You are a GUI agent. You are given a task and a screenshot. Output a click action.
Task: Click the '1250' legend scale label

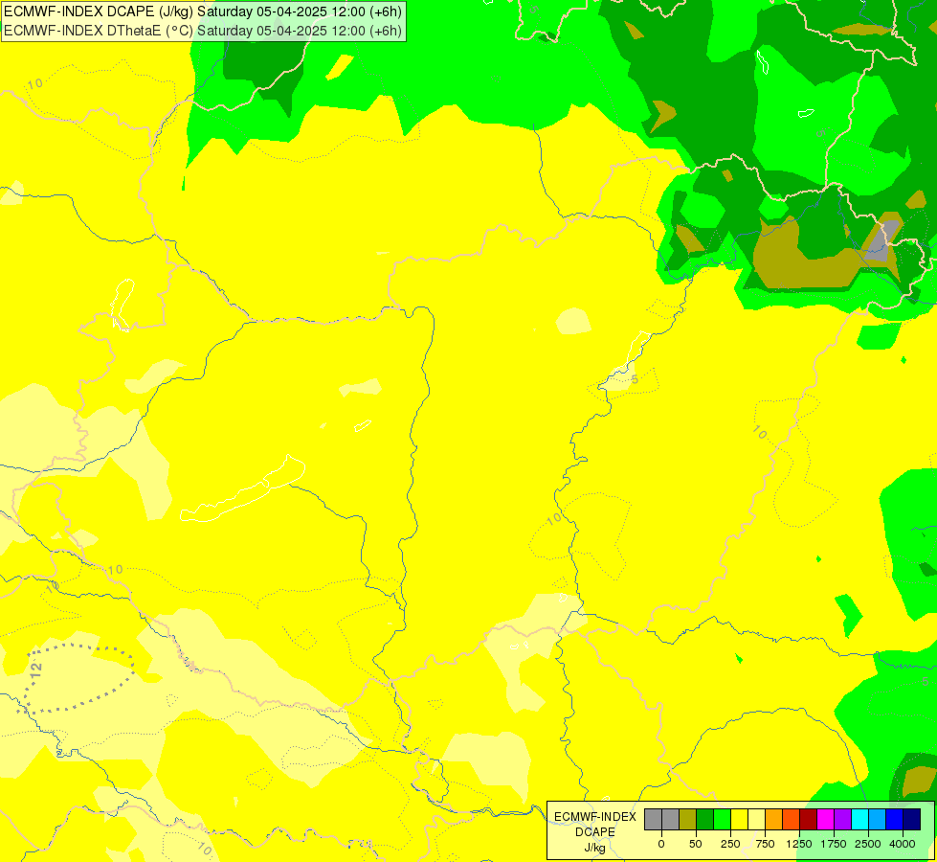point(799,844)
